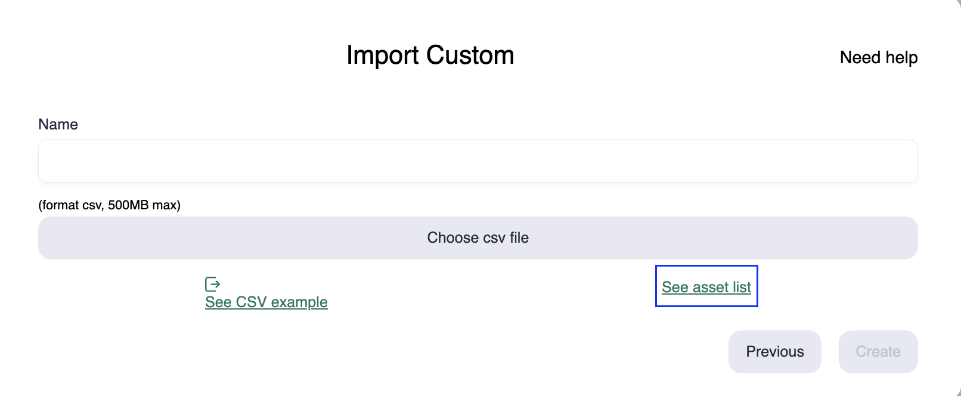Open the Need help link
This screenshot has height=396, width=961.
878,57
